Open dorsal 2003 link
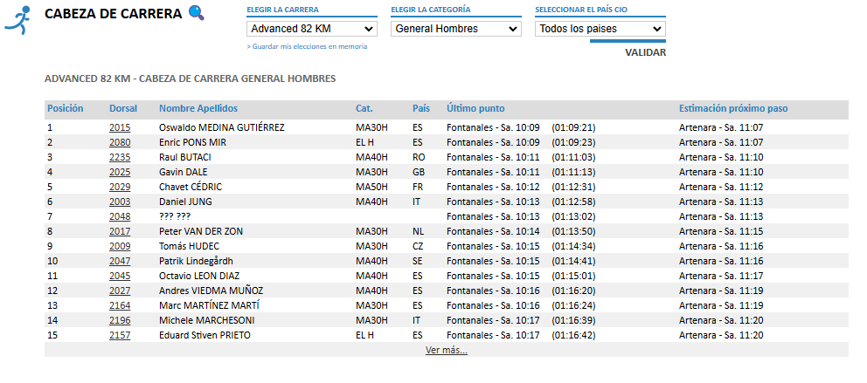 [x=120, y=202]
